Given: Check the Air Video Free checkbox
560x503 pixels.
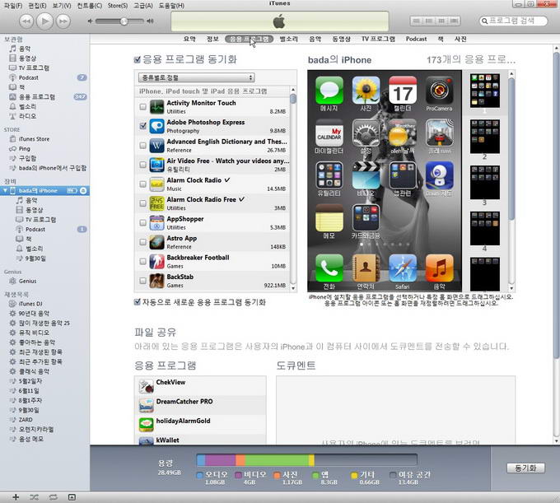Looking at the screenshot, I should click(x=142, y=165).
